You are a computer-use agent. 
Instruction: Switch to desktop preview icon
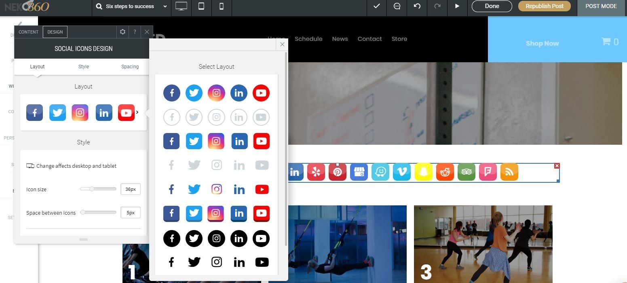[181, 6]
